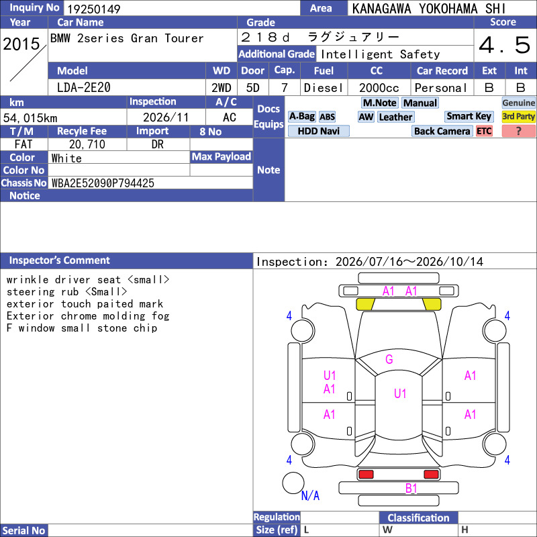
Task: Click the Smart Key badge
Action: tap(469, 117)
